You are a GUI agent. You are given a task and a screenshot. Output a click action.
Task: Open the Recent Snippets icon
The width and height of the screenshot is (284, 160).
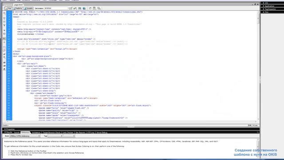click(x=4, y=57)
